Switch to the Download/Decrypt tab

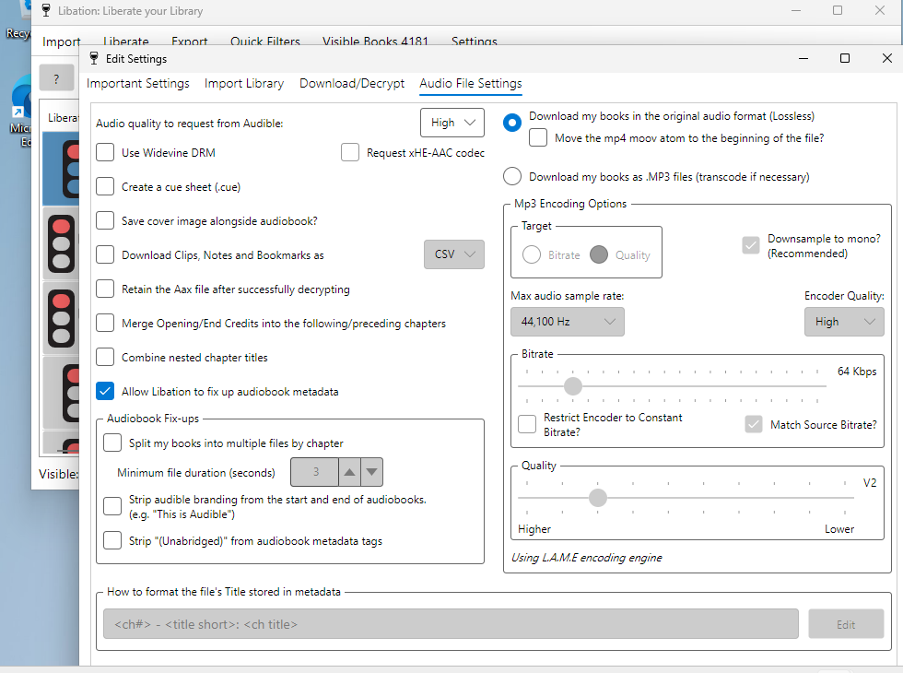tap(352, 84)
